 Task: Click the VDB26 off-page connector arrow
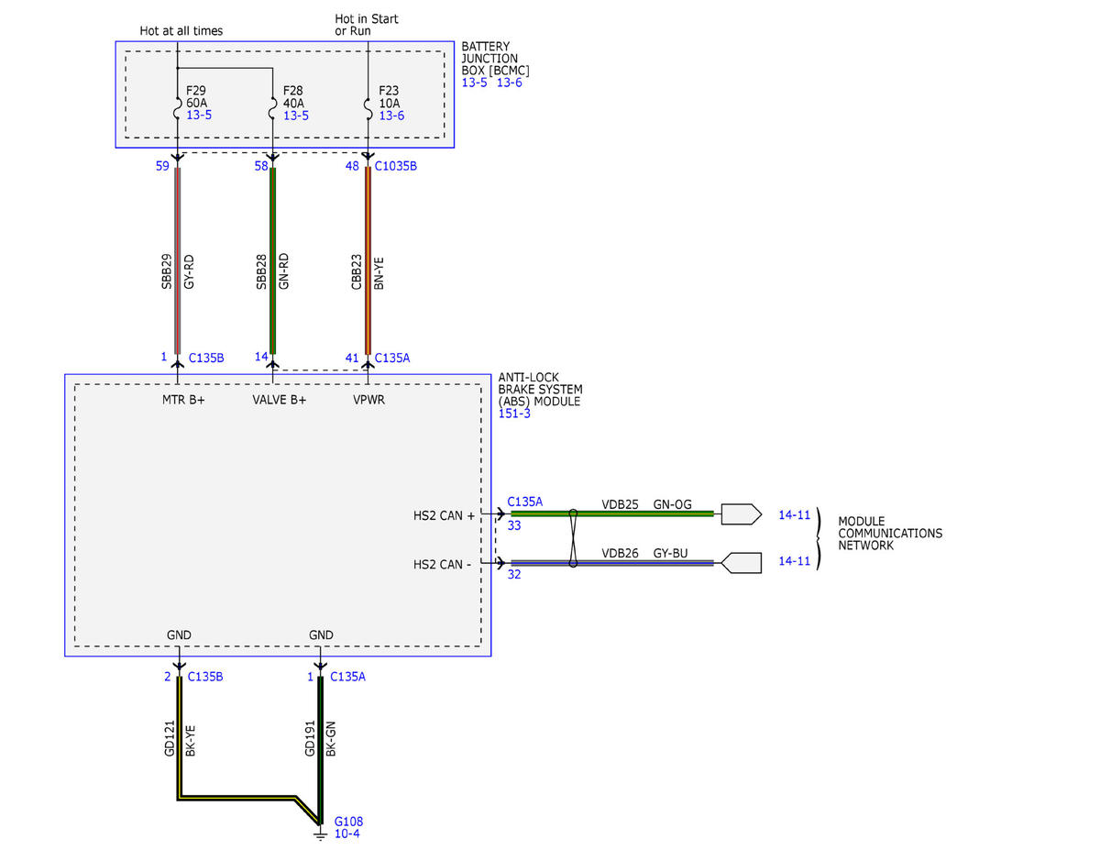coord(741,563)
